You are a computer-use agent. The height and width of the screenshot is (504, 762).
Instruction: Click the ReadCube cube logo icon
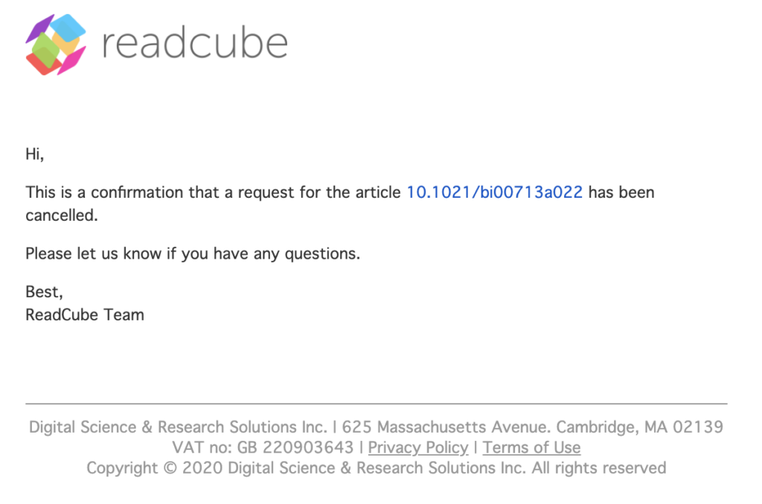point(56,45)
